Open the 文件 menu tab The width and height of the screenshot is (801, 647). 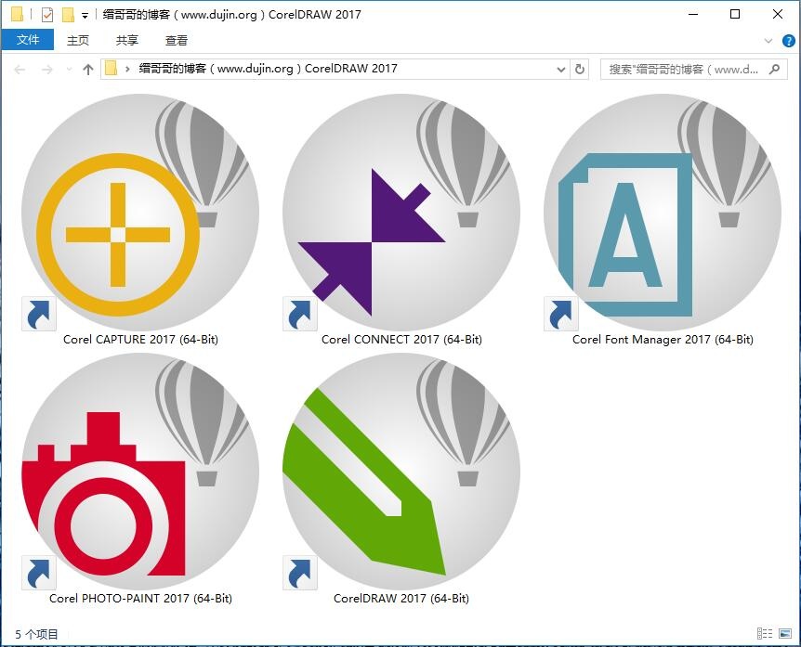28,40
